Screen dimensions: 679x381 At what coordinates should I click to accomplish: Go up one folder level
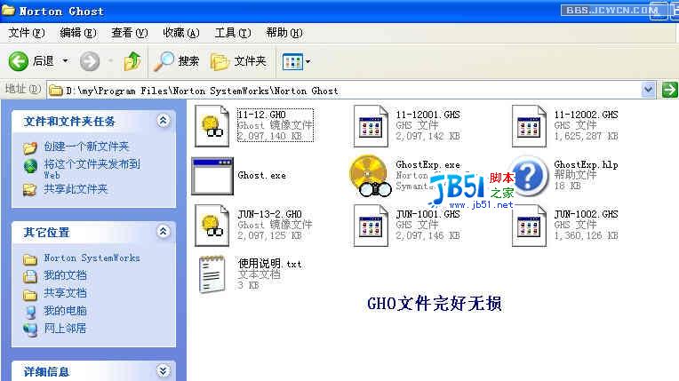coord(132,61)
